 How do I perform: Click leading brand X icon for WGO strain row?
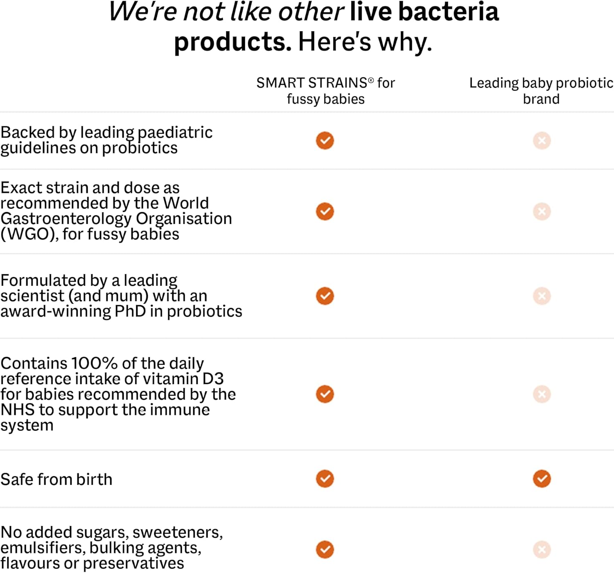[x=542, y=211]
